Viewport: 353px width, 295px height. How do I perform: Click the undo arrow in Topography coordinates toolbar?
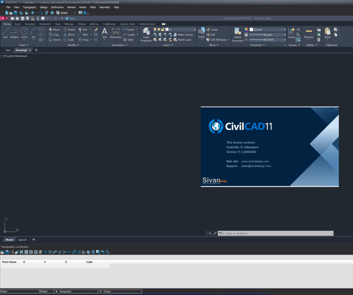point(103,252)
